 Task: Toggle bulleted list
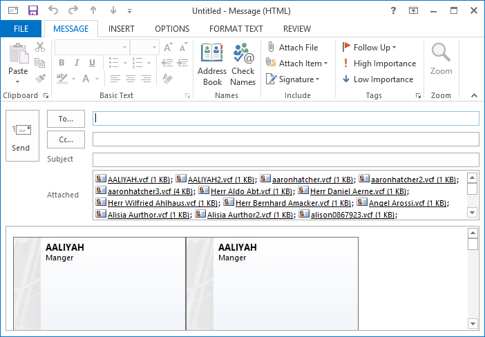[113, 63]
